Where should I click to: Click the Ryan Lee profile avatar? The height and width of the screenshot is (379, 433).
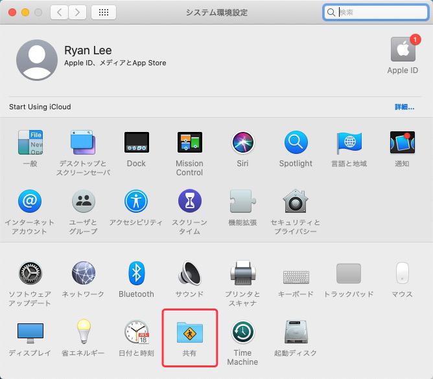click(x=37, y=60)
